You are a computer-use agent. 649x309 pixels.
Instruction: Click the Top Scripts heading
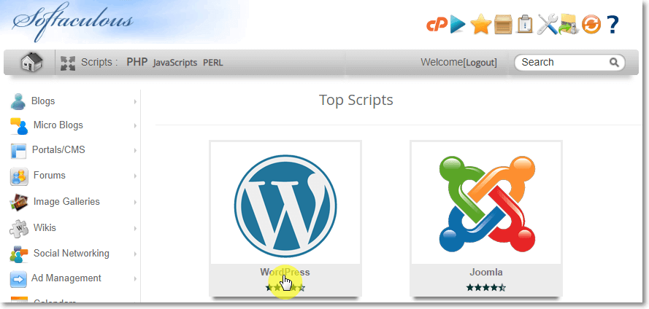click(x=356, y=100)
